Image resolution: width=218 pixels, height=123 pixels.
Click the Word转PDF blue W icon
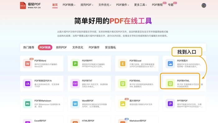(75, 104)
